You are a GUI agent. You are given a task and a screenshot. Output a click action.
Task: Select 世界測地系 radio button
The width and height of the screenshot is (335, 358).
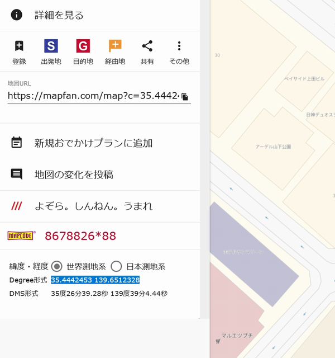[58, 266]
